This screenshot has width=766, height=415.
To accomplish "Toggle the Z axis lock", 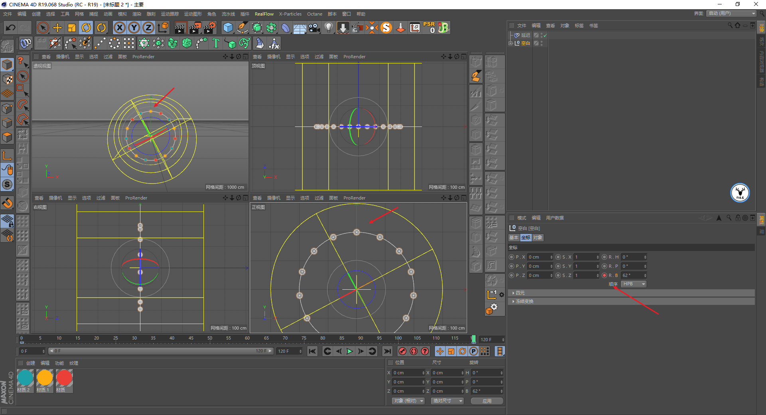I will (x=148, y=28).
